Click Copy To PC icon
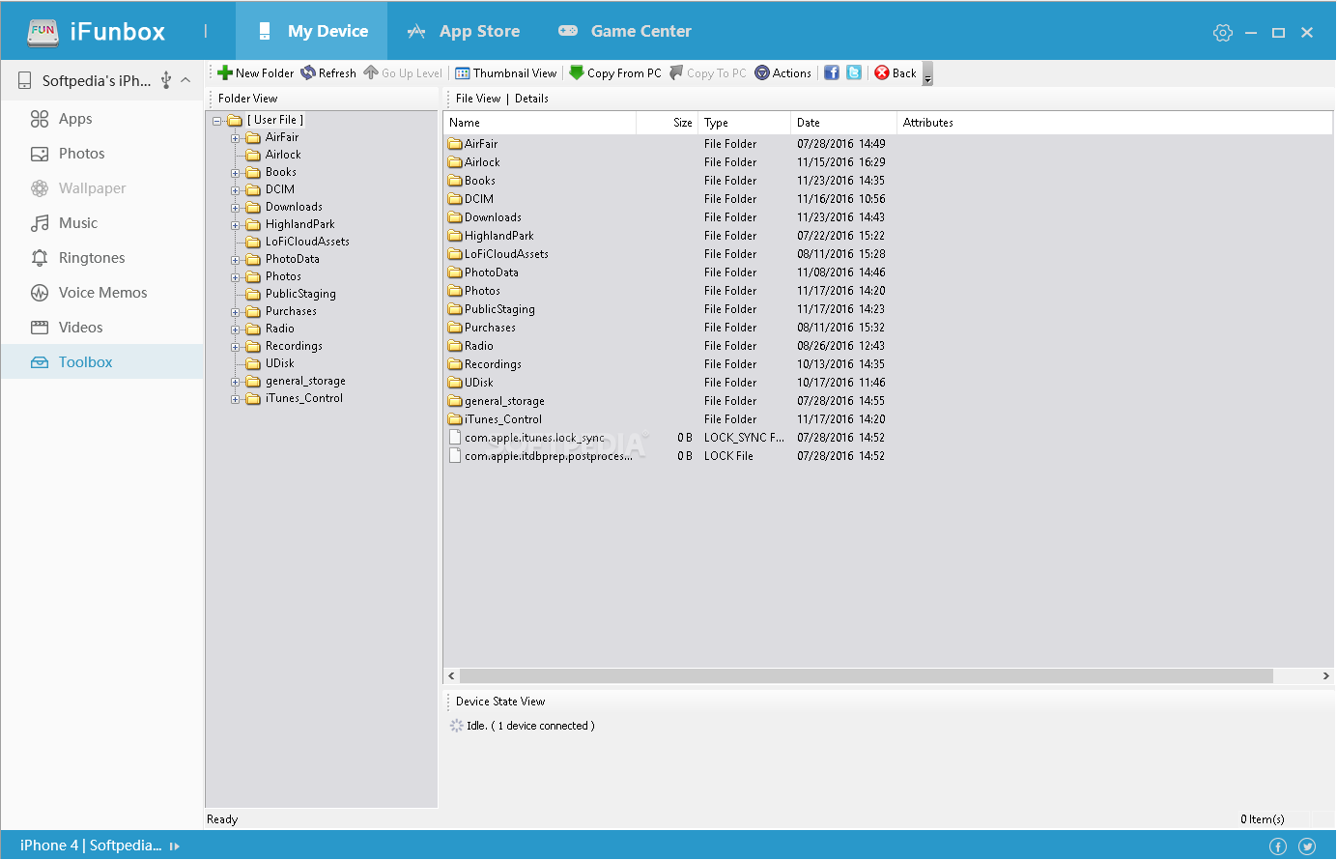Image resolution: width=1337 pixels, height=860 pixels. pyautogui.click(x=676, y=72)
